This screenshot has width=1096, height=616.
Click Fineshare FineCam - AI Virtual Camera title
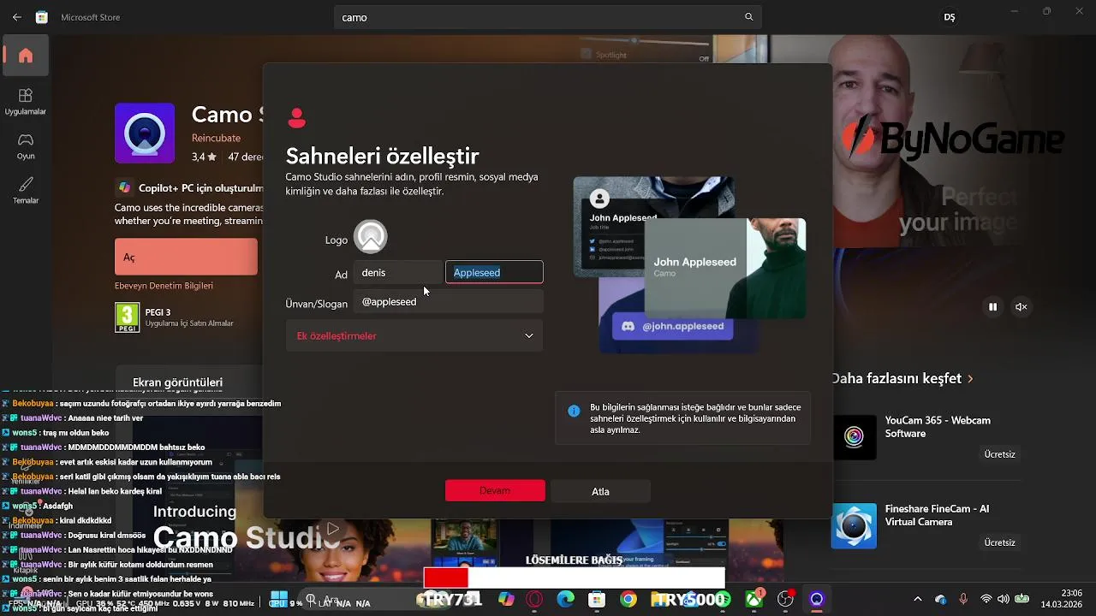click(x=937, y=515)
